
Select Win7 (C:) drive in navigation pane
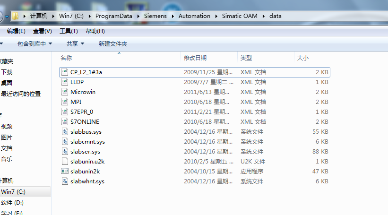click(13, 192)
